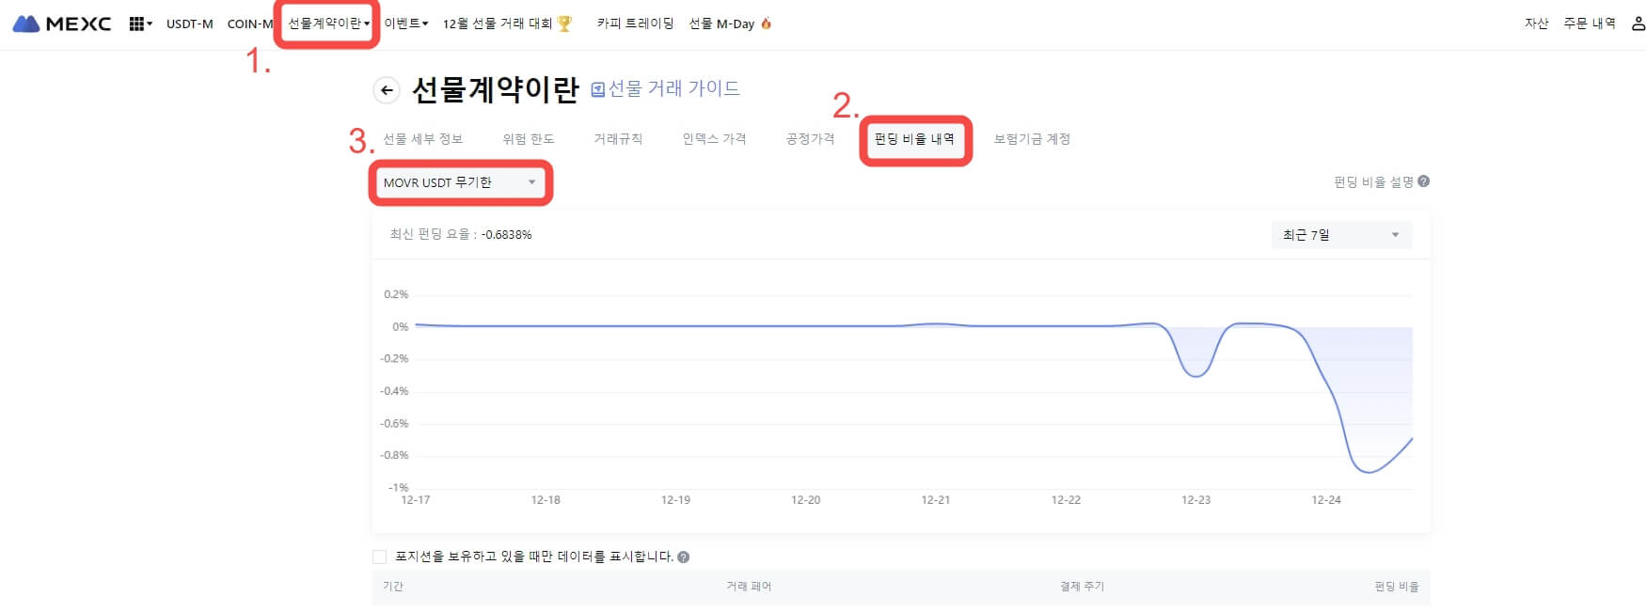The height and width of the screenshot is (612, 1646).
Task: Click the back arrow button
Action: [386, 90]
